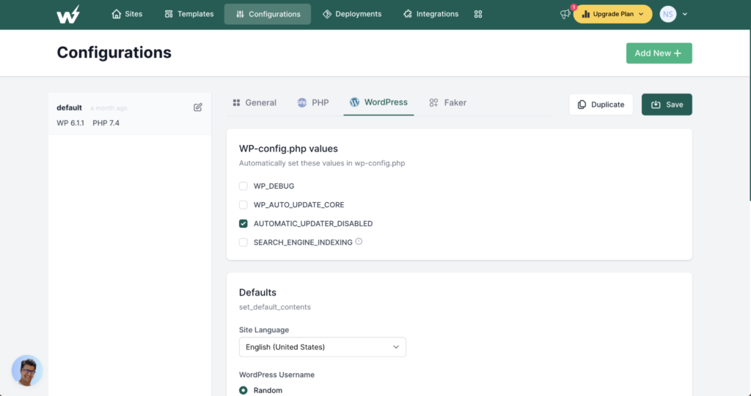Open the apps grid icon in navbar
This screenshot has width=751, height=396.
tap(478, 15)
